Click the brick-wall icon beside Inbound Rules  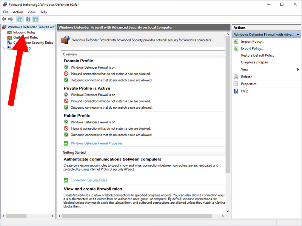[9, 32]
